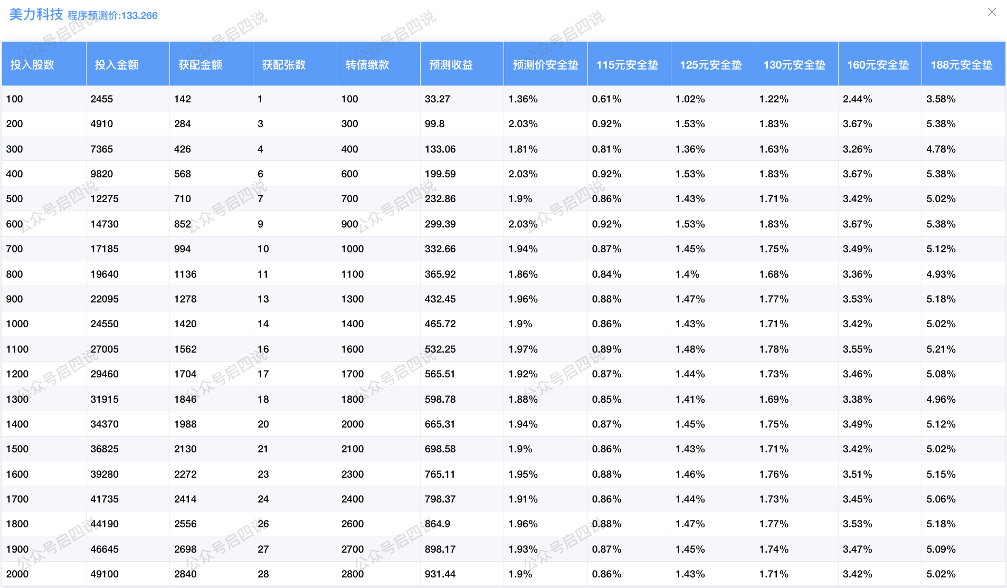Click the 投入金额 column header
Viewport: 1007px width, 588px height.
tap(117, 65)
